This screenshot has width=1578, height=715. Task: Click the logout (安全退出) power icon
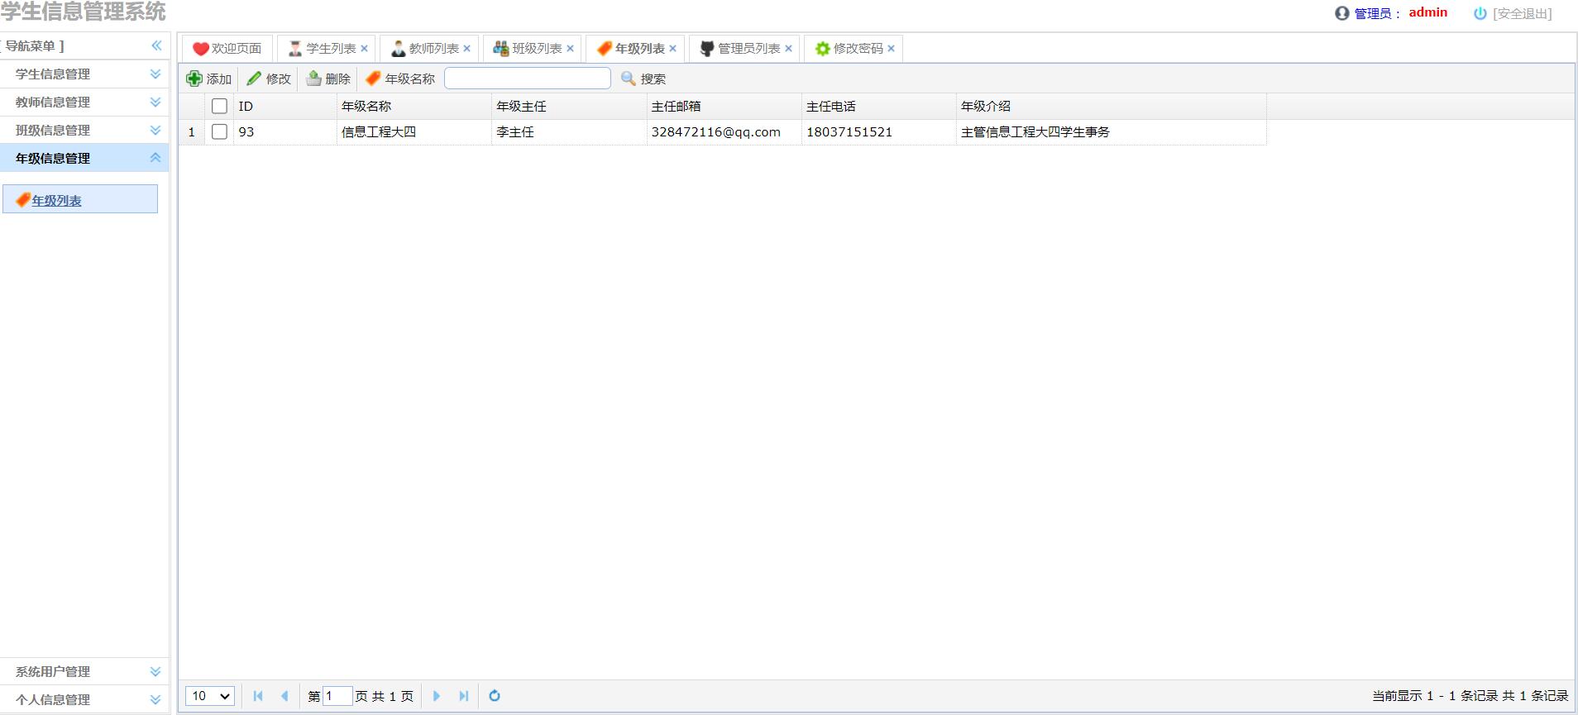coord(1480,13)
